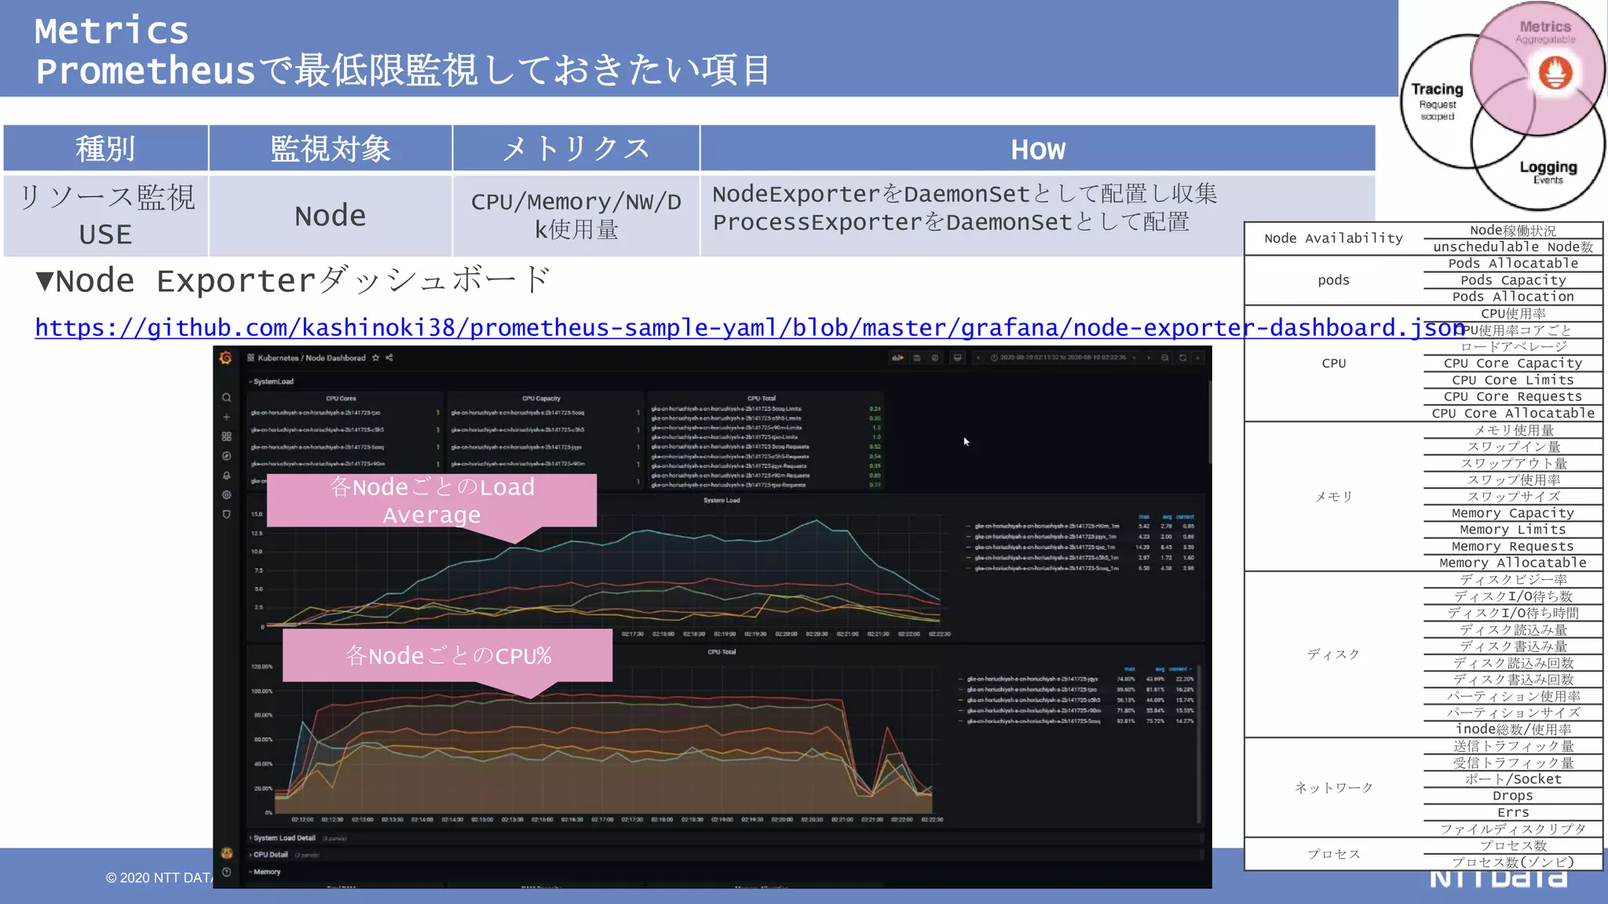1608x904 pixels.
Task: Open the node-exporter-dashboard.json GitHub link
Action: 750,328
